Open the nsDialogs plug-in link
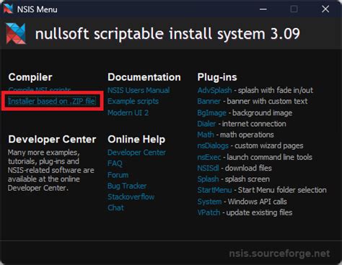Screen dimensions: 342x265 [213, 145]
